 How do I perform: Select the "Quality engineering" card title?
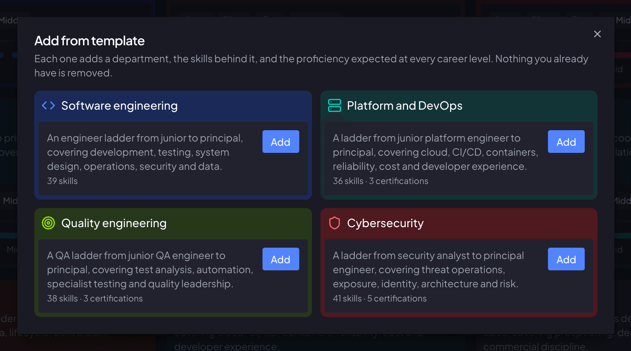coord(114,223)
